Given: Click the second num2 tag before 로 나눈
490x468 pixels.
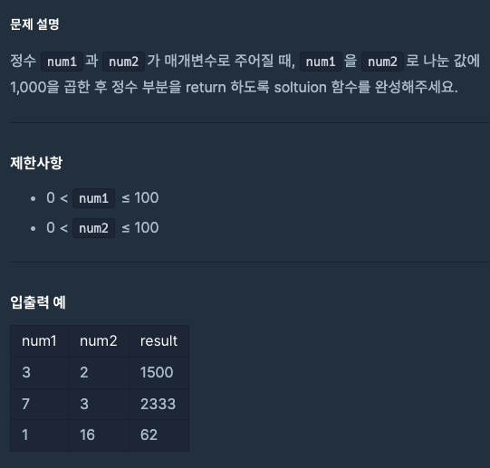Looking at the screenshot, I should point(382,62).
